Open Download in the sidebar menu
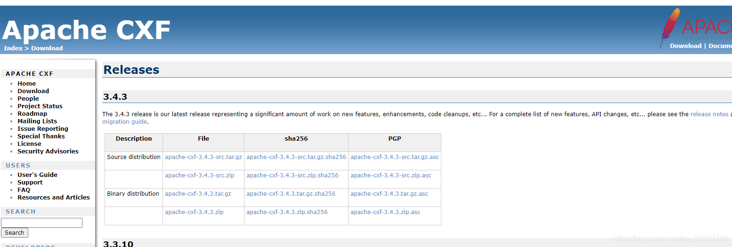The height and width of the screenshot is (247, 732). 33,91
